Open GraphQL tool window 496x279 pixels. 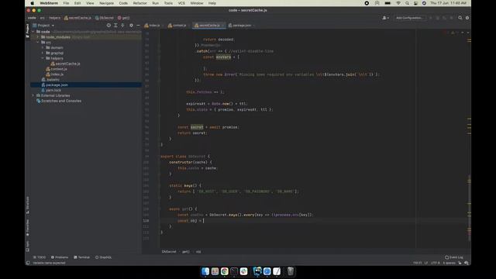point(103,257)
